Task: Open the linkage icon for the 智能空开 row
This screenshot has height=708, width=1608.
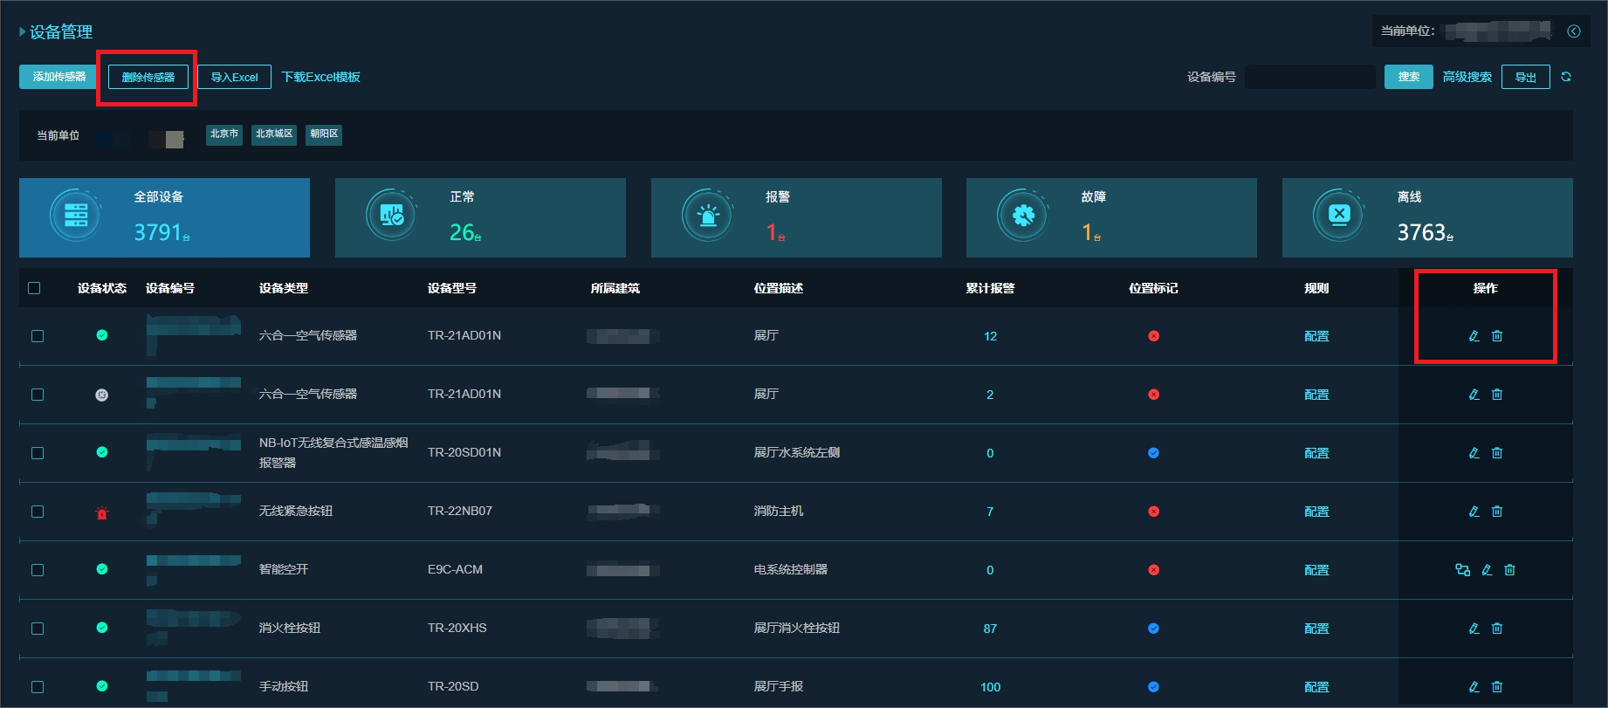Action: (1463, 570)
